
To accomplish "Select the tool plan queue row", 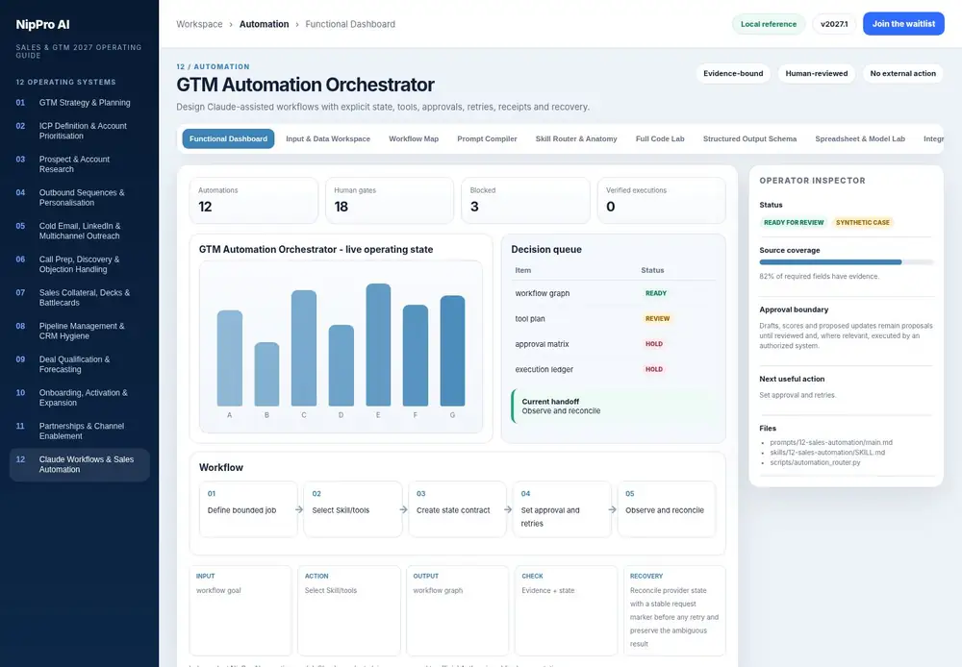I will (614, 319).
